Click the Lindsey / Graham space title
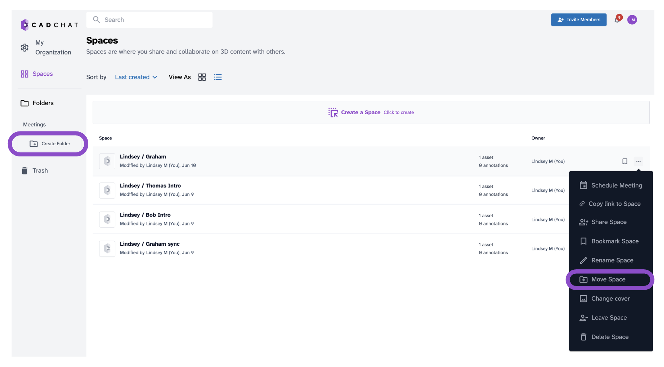664x367 pixels. click(143, 156)
